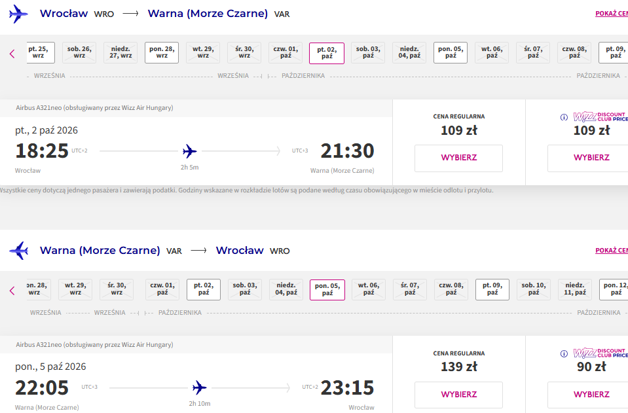Click the Wizz Discount Club logo for outbound
628x413 pixels.
pos(600,117)
